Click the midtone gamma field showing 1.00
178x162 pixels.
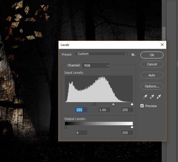104,110
